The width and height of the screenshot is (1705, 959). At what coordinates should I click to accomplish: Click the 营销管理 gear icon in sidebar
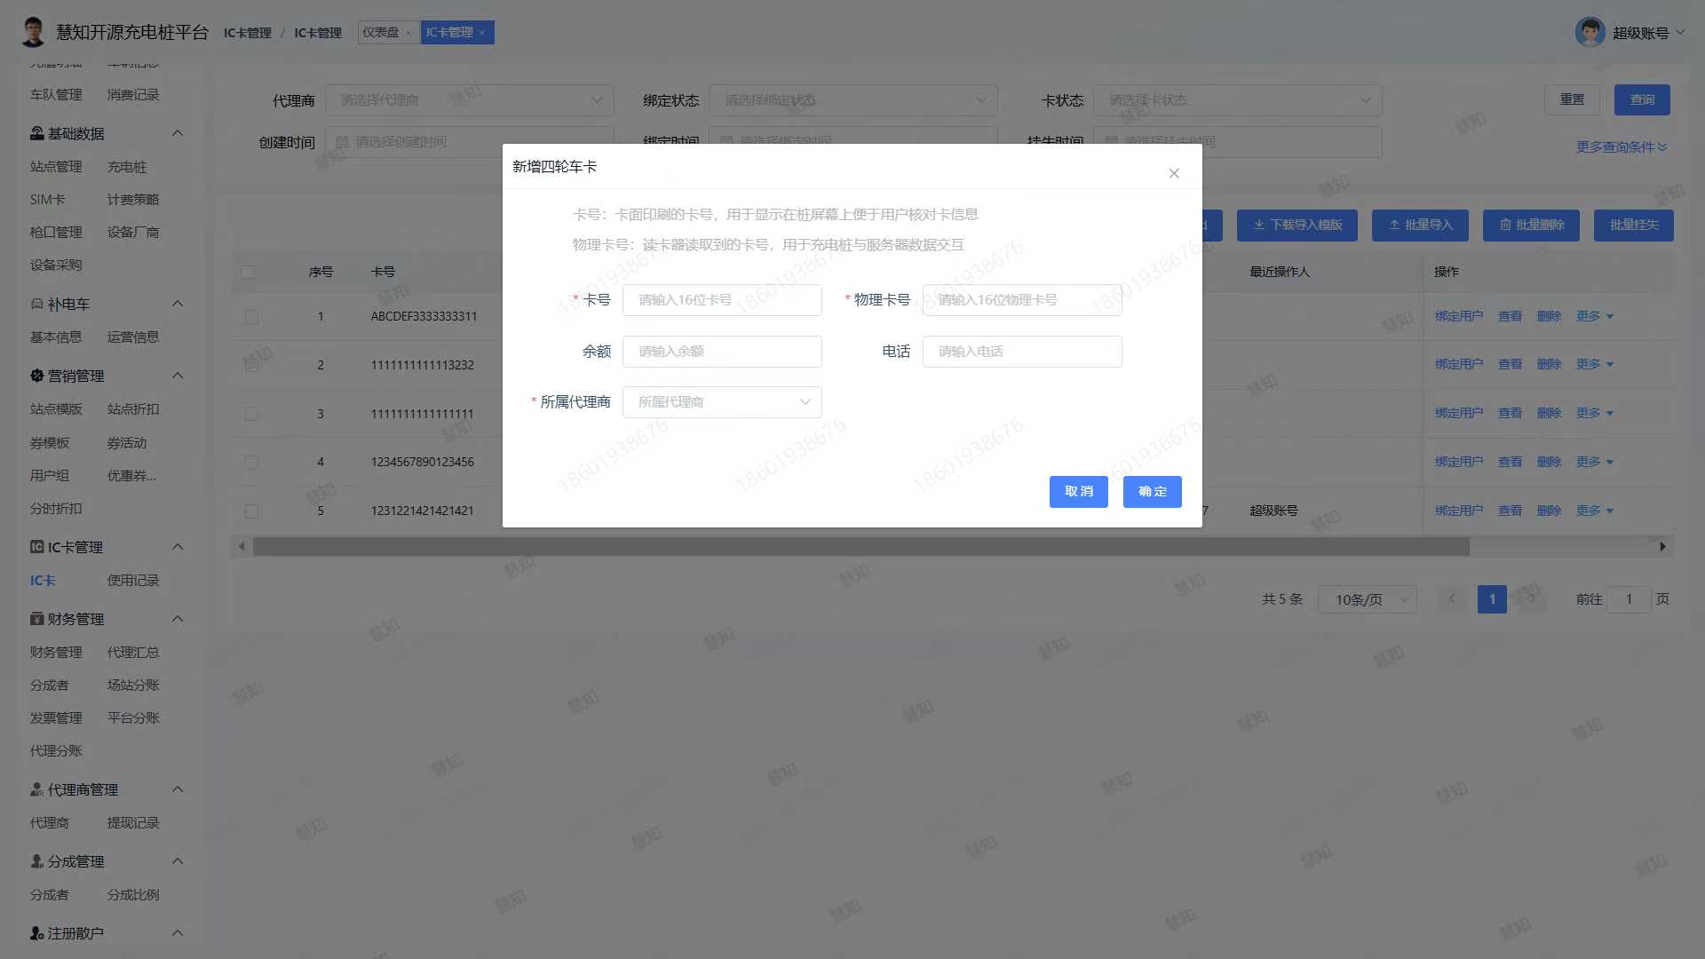pos(36,376)
